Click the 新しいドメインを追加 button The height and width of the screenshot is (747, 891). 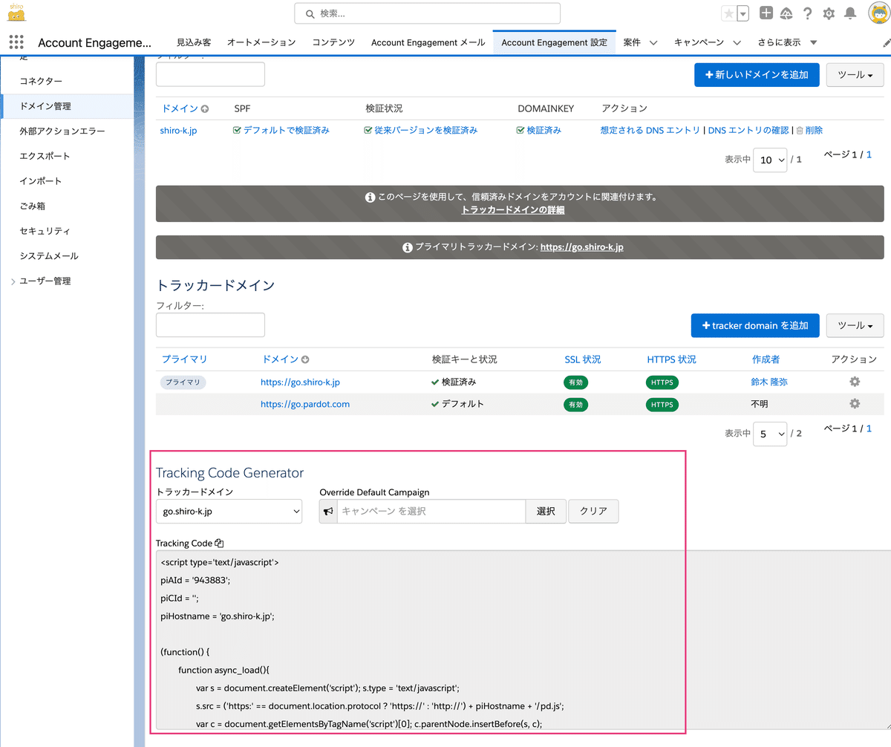pyautogui.click(x=757, y=74)
